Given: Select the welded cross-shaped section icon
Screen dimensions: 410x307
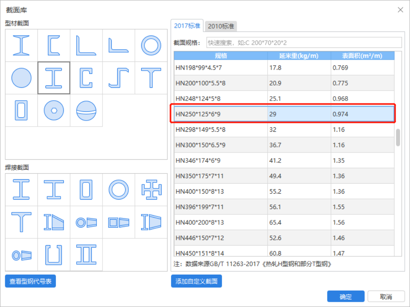Looking at the screenshot, I should pos(151,190).
